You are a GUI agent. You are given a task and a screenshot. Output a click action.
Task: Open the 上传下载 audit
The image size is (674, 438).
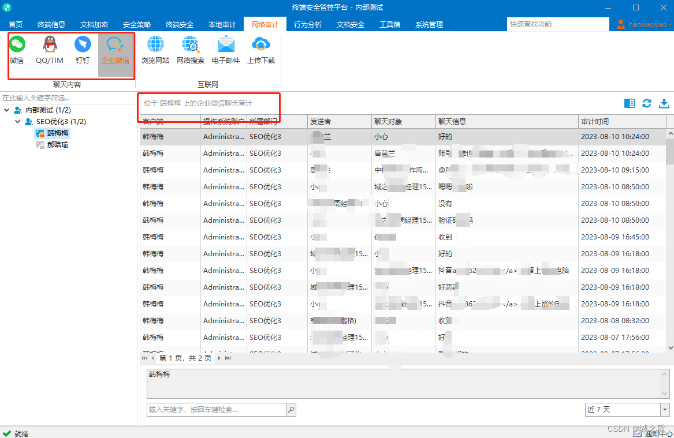pos(261,51)
